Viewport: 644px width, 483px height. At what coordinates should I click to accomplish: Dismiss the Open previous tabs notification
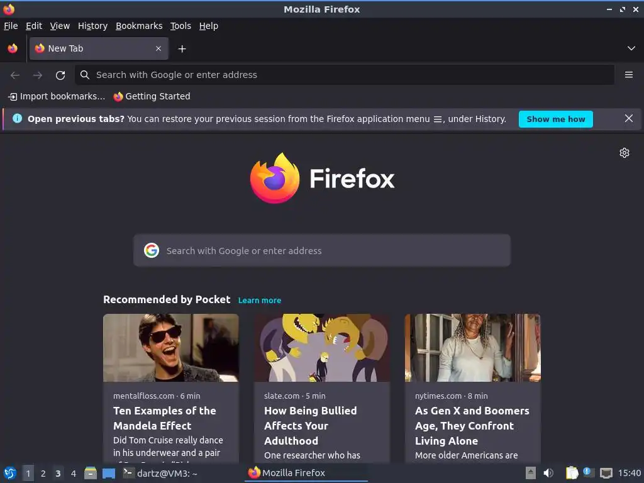pyautogui.click(x=629, y=119)
